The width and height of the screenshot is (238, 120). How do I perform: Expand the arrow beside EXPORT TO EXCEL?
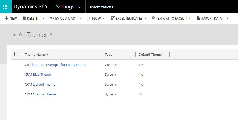[190, 18]
